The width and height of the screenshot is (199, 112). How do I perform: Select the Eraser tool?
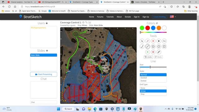point(147,41)
